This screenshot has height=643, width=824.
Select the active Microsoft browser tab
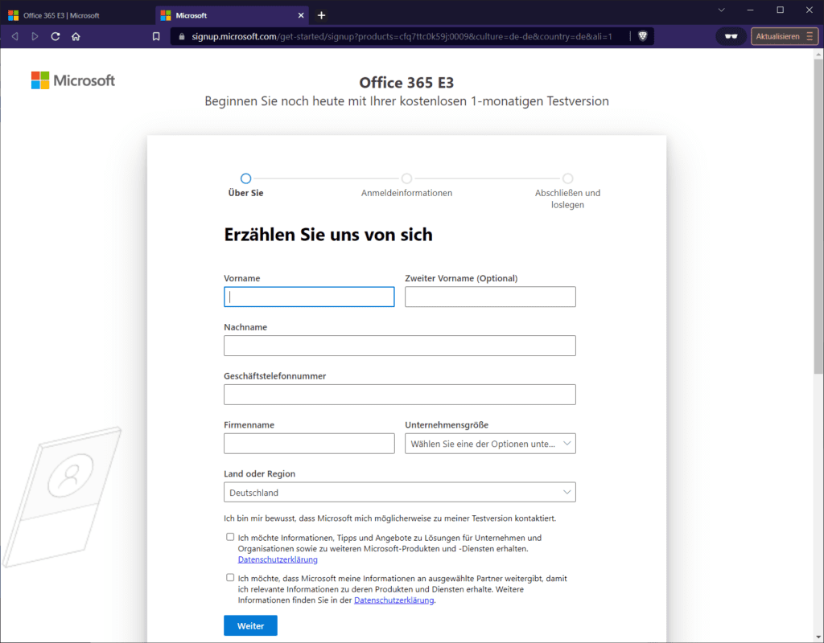233,15
